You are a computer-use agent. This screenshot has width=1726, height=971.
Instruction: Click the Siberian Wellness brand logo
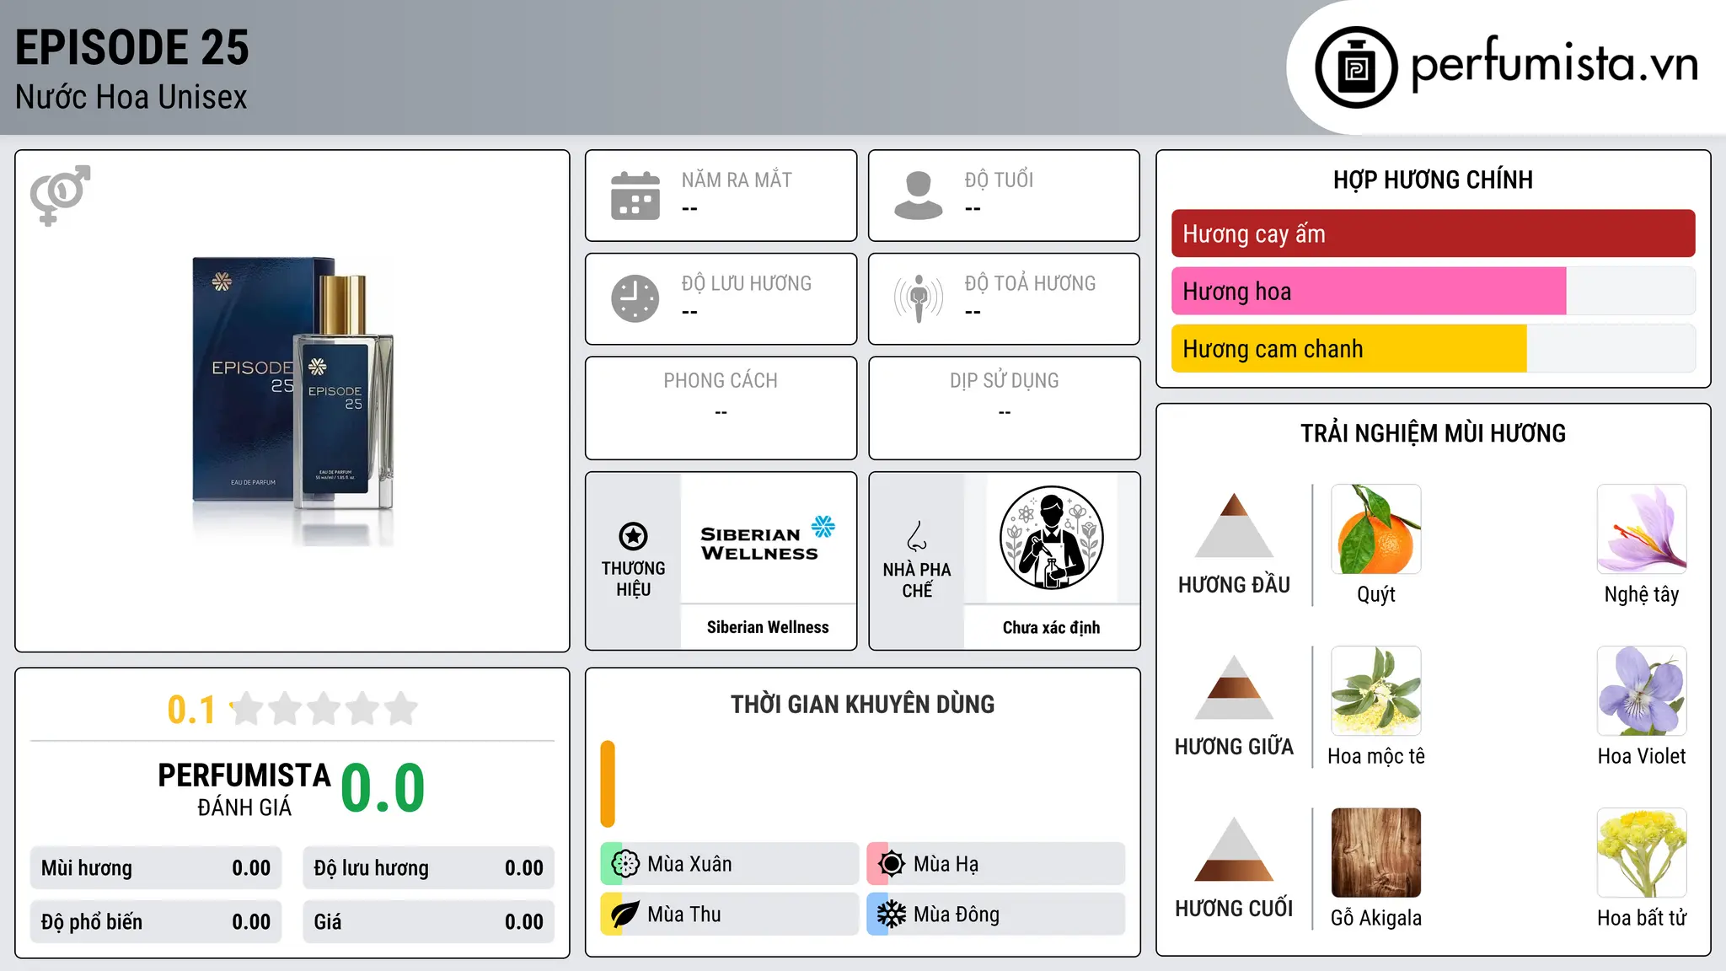click(768, 539)
